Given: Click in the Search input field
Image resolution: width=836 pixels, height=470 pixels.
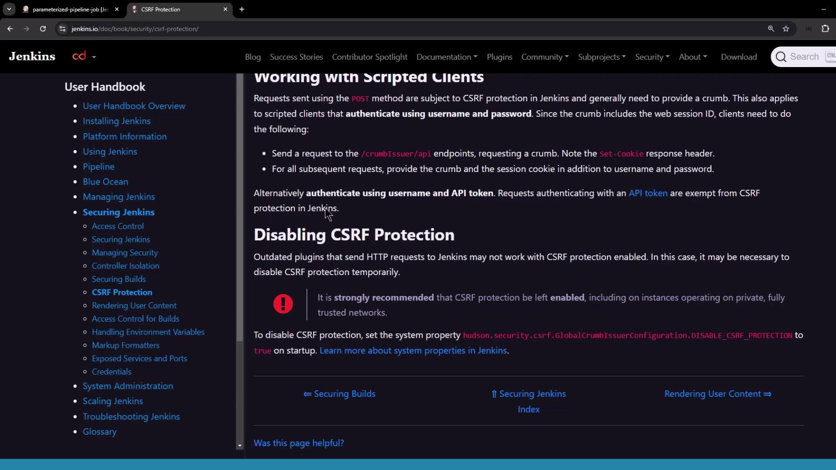Looking at the screenshot, I should (x=804, y=57).
